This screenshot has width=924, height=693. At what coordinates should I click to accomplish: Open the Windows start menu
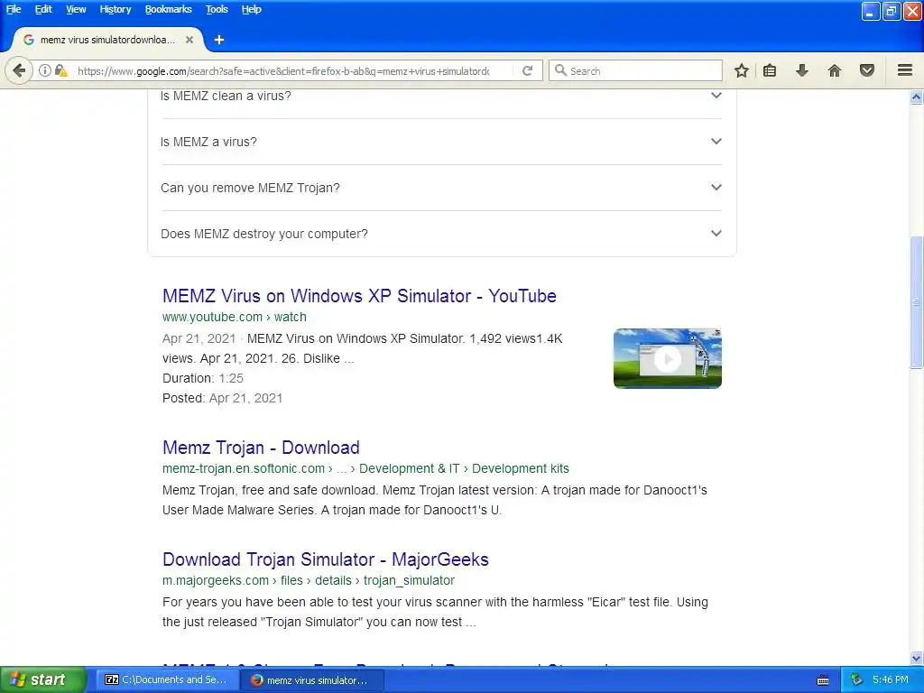43,680
